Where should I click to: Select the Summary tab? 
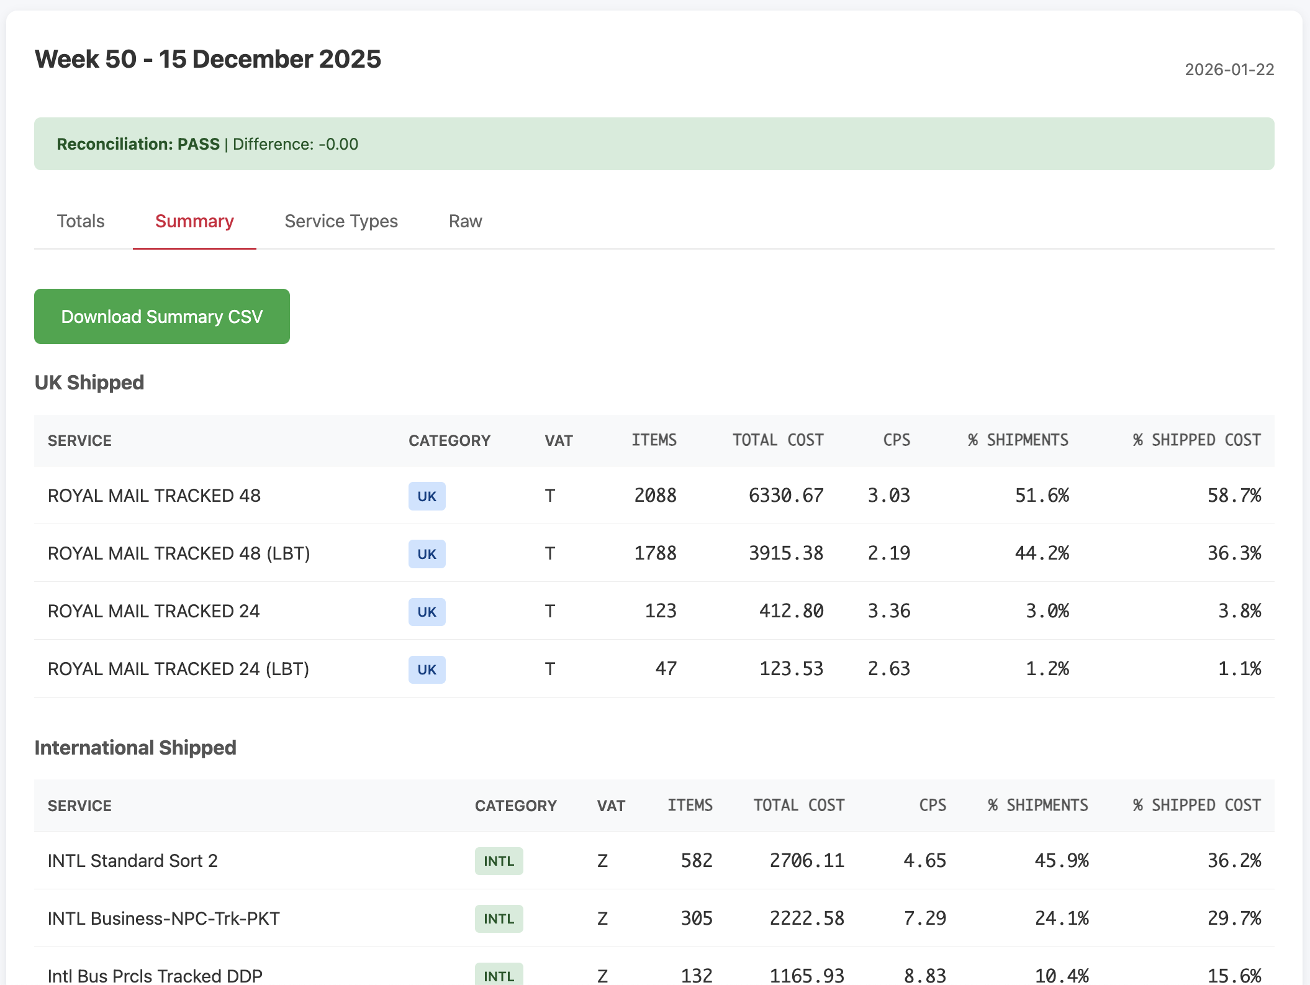coord(194,221)
